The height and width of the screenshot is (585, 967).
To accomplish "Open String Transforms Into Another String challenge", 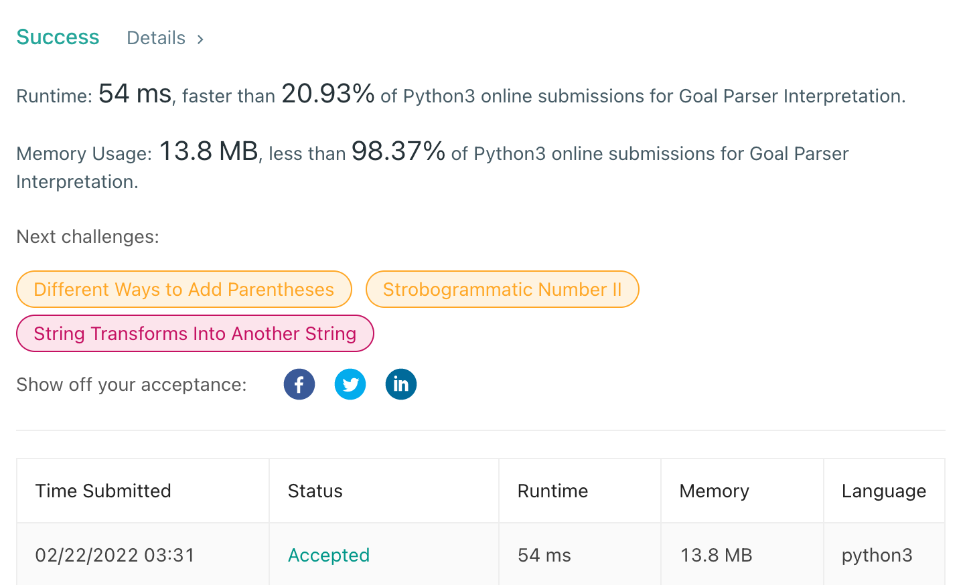I will tap(194, 333).
